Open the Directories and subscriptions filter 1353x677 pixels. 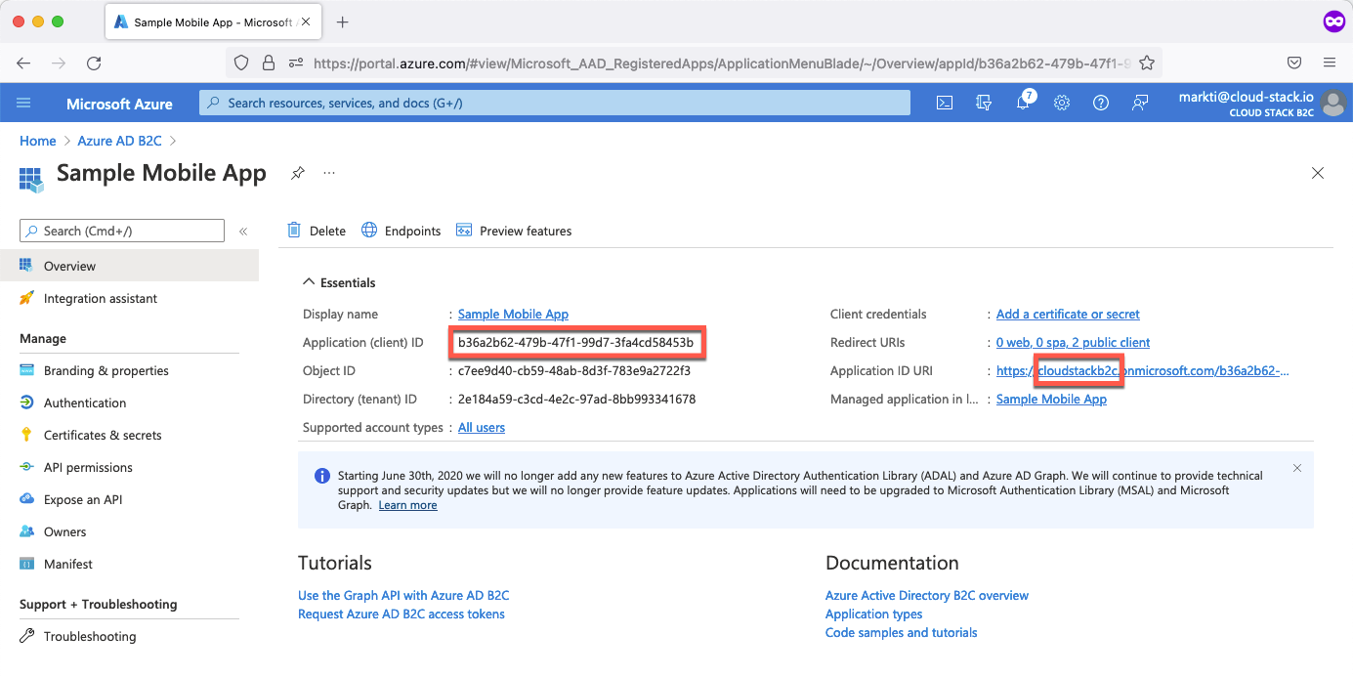(984, 103)
